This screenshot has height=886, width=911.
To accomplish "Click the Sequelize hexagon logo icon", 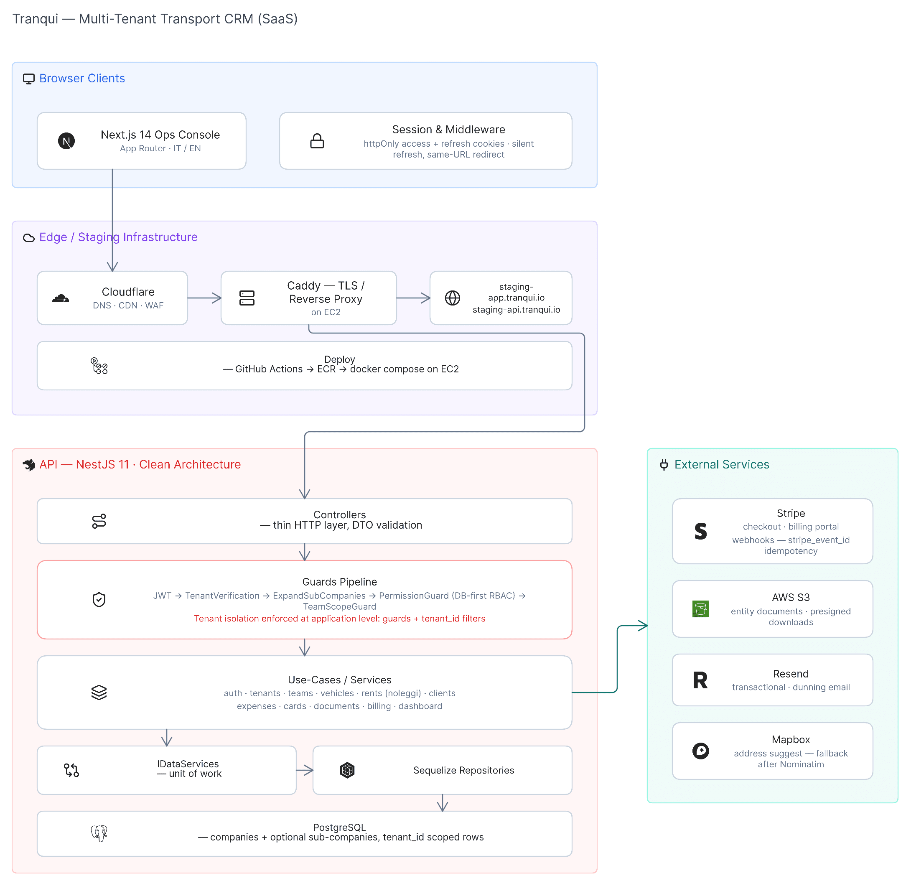I will (347, 770).
